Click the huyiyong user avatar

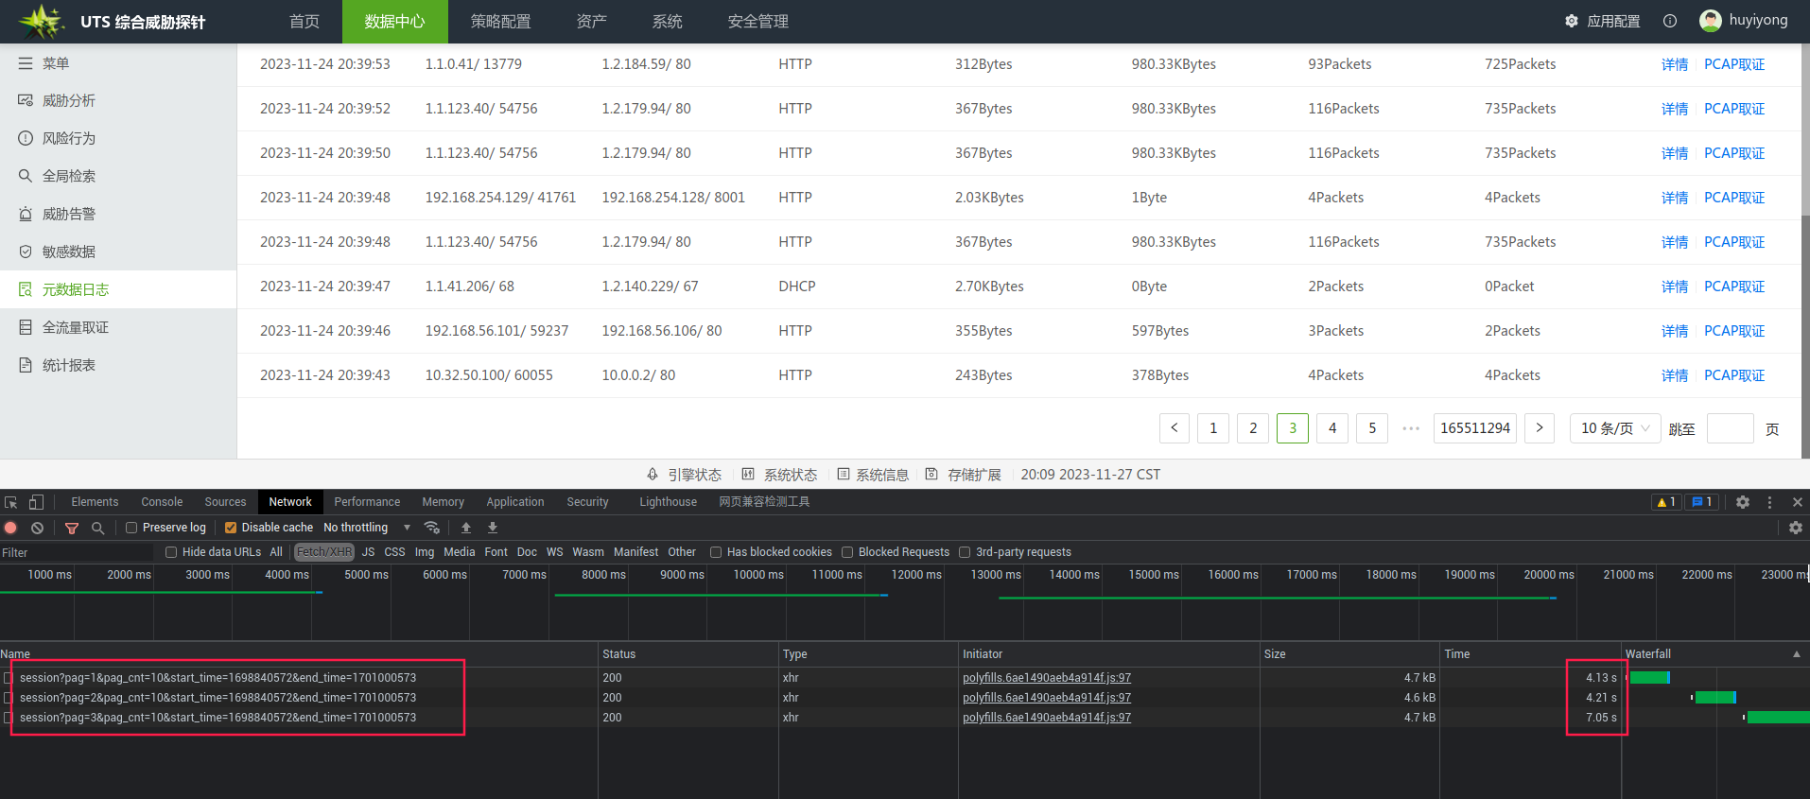(1710, 20)
